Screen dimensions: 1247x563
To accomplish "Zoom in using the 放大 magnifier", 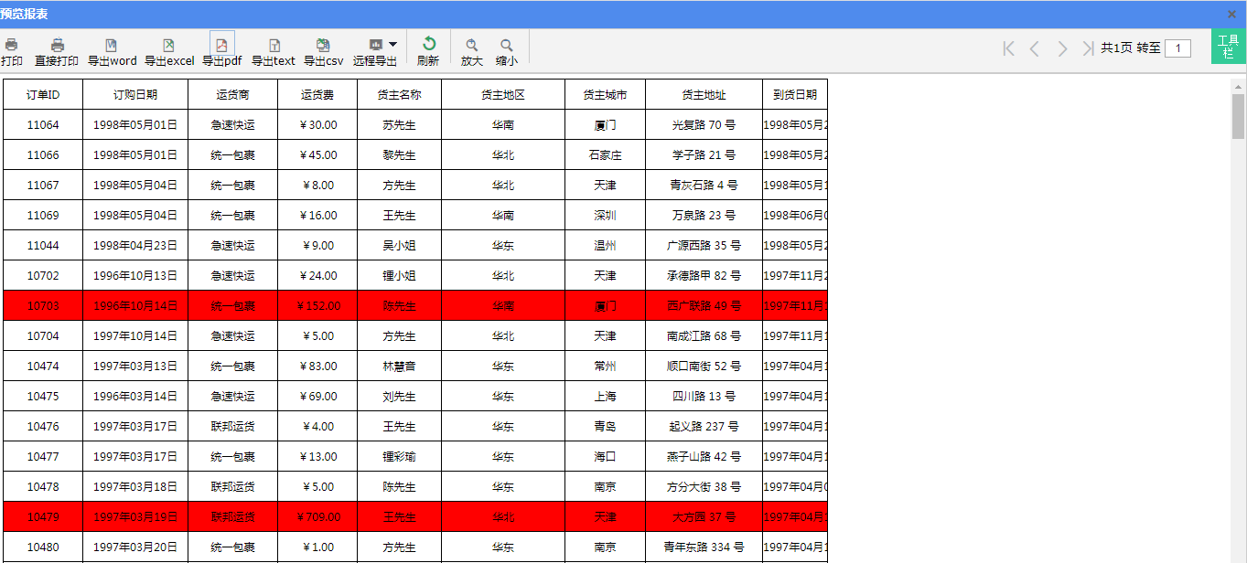I will (x=472, y=46).
